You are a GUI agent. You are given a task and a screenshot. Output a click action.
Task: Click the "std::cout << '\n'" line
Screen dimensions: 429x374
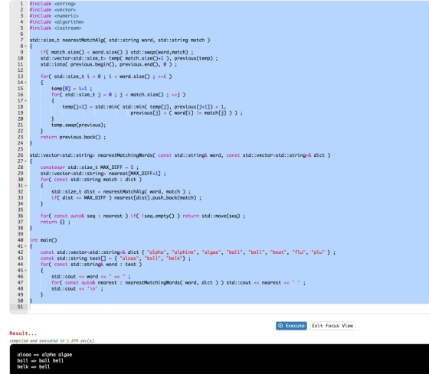[77, 289]
